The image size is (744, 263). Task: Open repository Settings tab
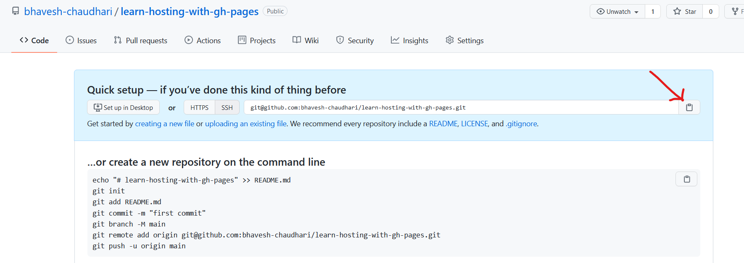click(x=464, y=40)
